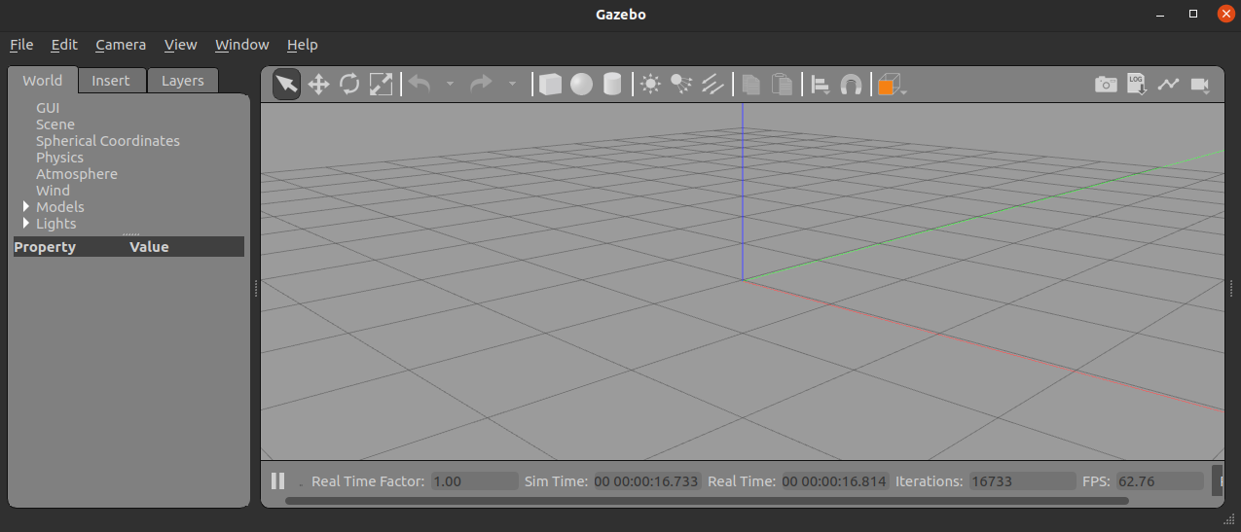This screenshot has height=532, width=1241.
Task: Select Atmosphere in the world tree
Action: pyautogui.click(x=77, y=174)
